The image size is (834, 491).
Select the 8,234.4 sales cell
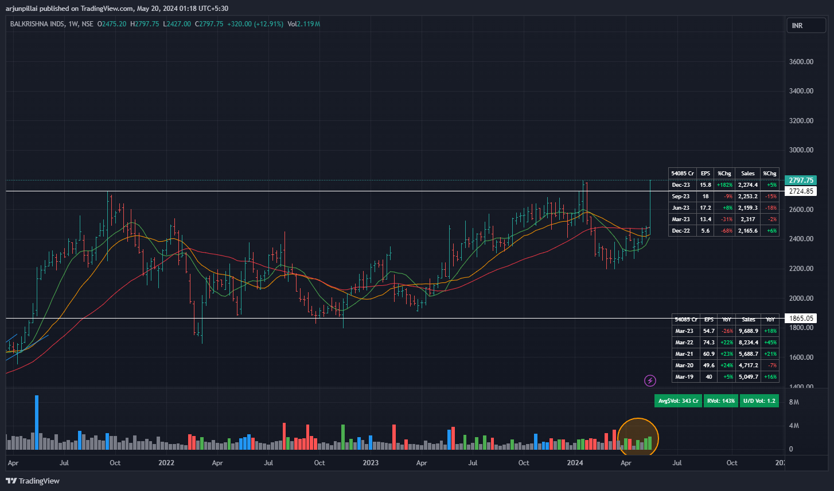point(749,342)
